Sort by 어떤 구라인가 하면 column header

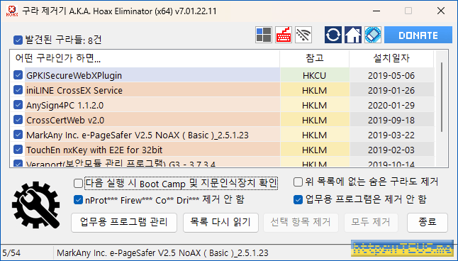tap(145, 59)
